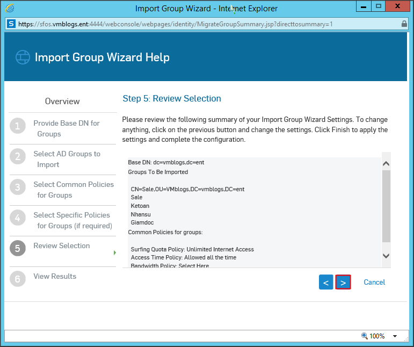The image size is (414, 347).
Task: Select the Review Selection step label
Action: (x=62, y=245)
